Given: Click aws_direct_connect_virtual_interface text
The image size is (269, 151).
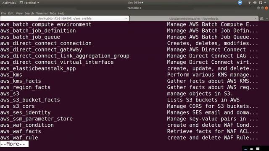Looking at the screenshot, I should pyautogui.click(x=57, y=62).
